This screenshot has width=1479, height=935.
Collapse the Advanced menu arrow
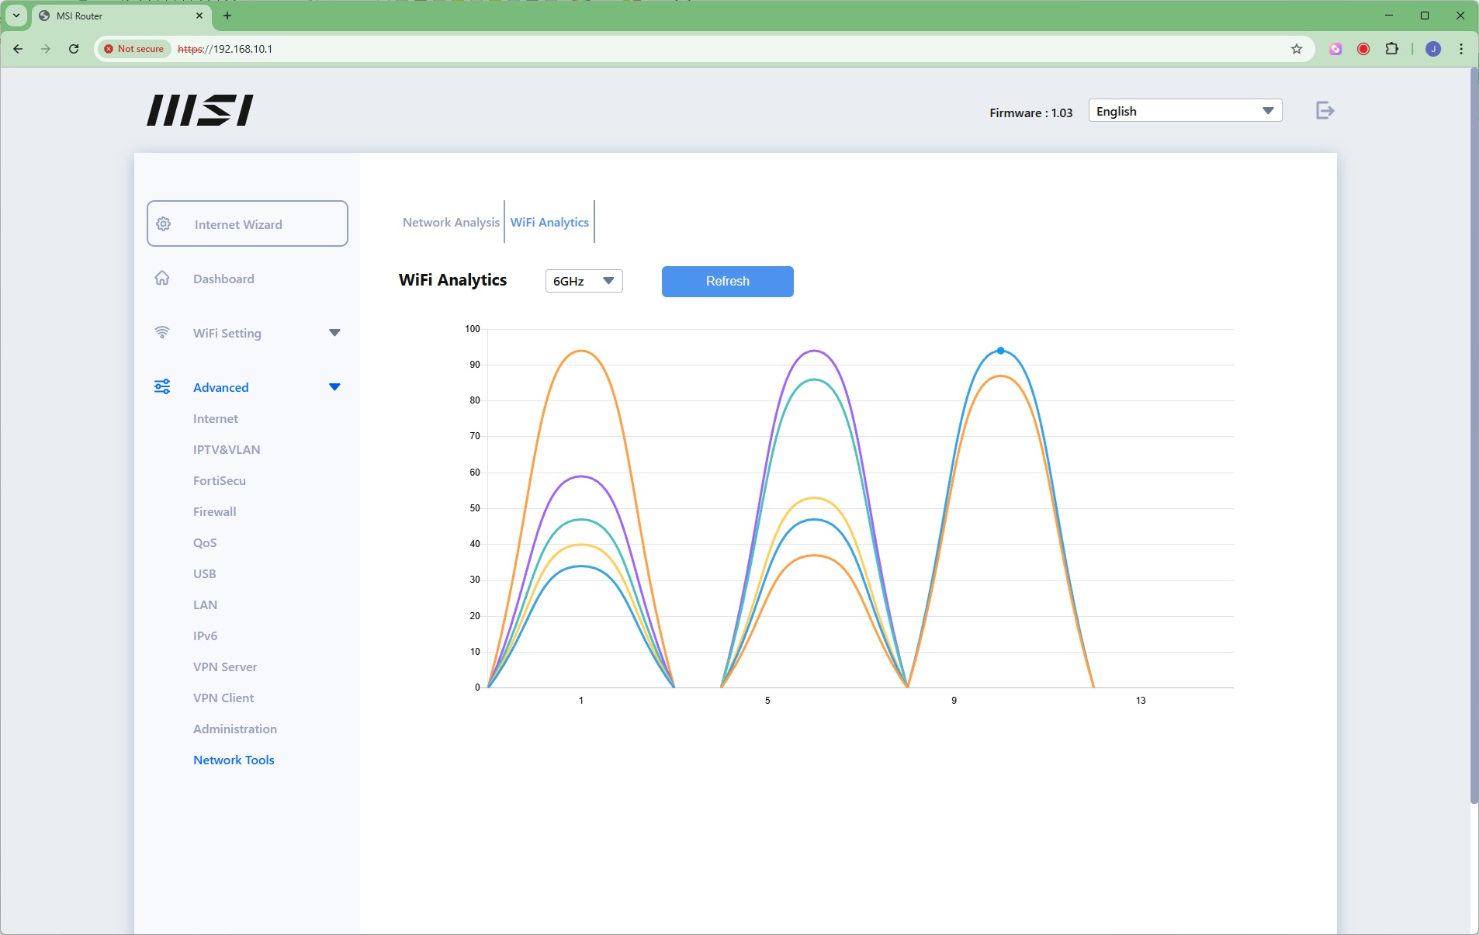[334, 387]
